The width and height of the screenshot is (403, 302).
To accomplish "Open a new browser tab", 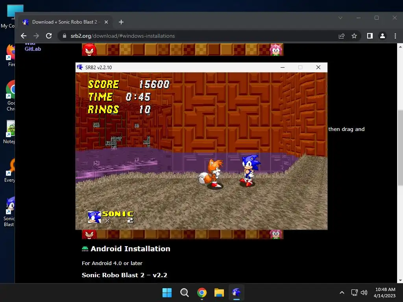I will 121,22.
